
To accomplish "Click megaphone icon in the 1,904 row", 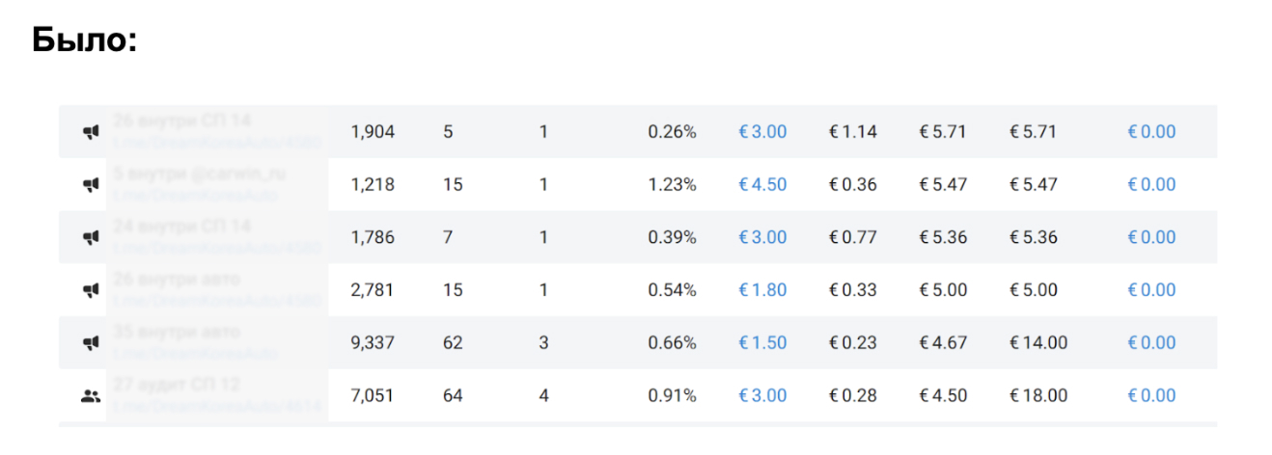I will (91, 133).
